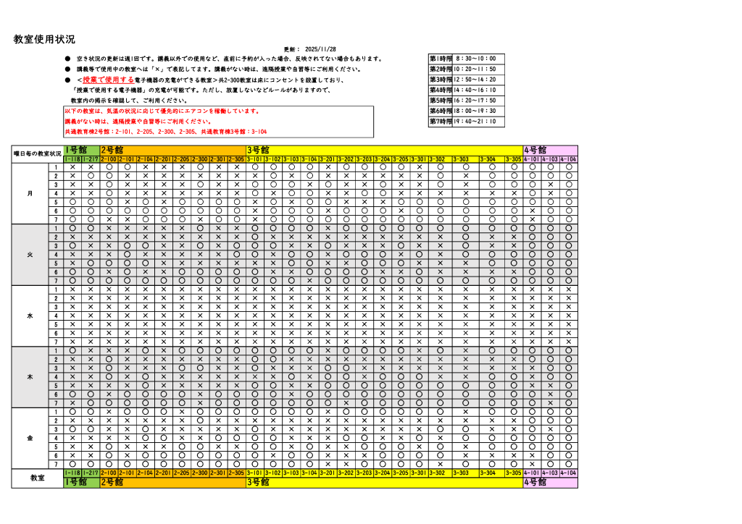Image resolution: width=742 pixels, height=524 pixels.
Task: Click the red-bordered air conditioner notice box
Action: pos(218,122)
